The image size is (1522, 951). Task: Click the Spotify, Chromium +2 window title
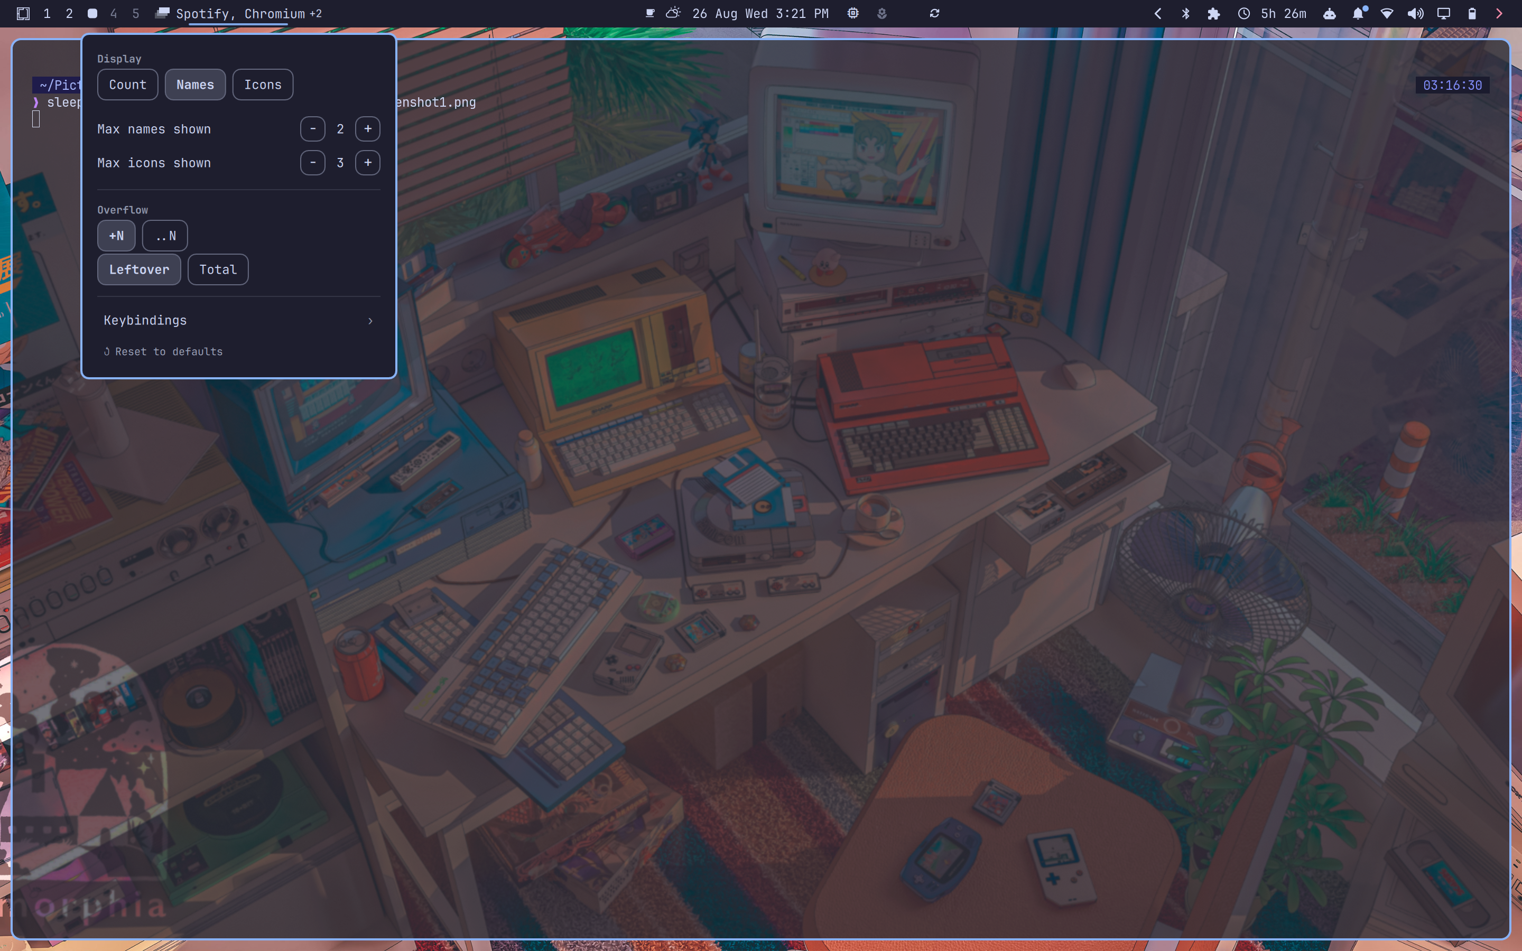point(249,13)
